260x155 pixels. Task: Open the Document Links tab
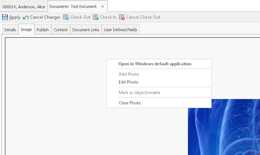point(86,30)
